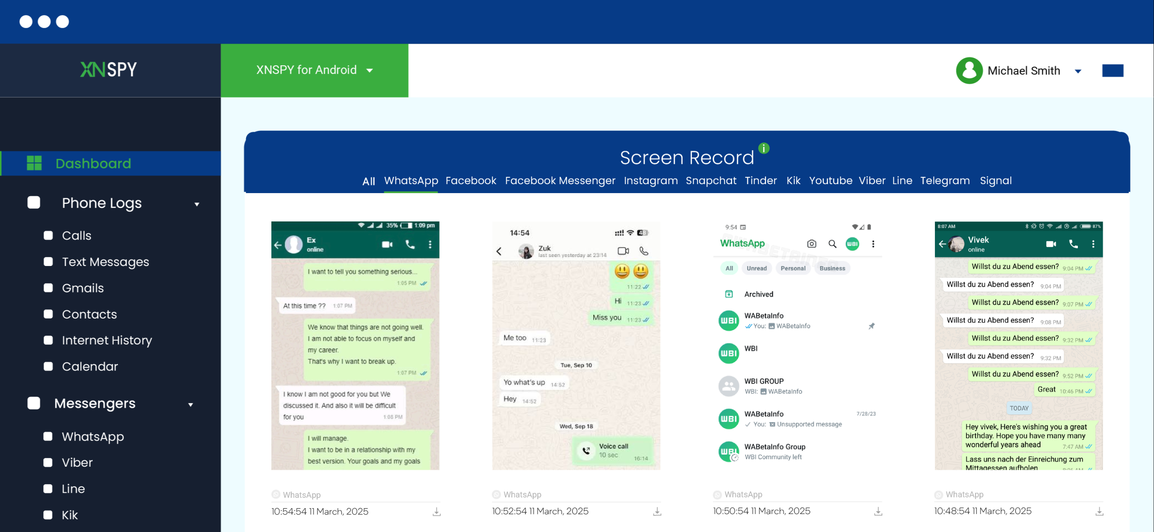The image size is (1154, 532).
Task: Toggle the Messengers checkbox
Action: pos(34,403)
